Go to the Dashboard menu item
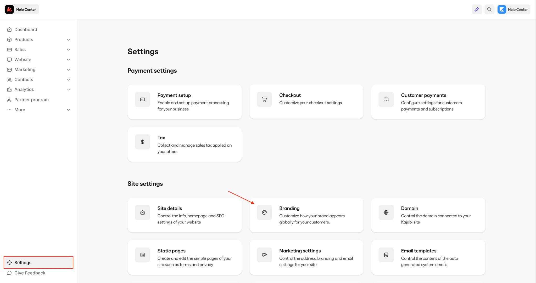The width and height of the screenshot is (536, 283). [x=25, y=30]
